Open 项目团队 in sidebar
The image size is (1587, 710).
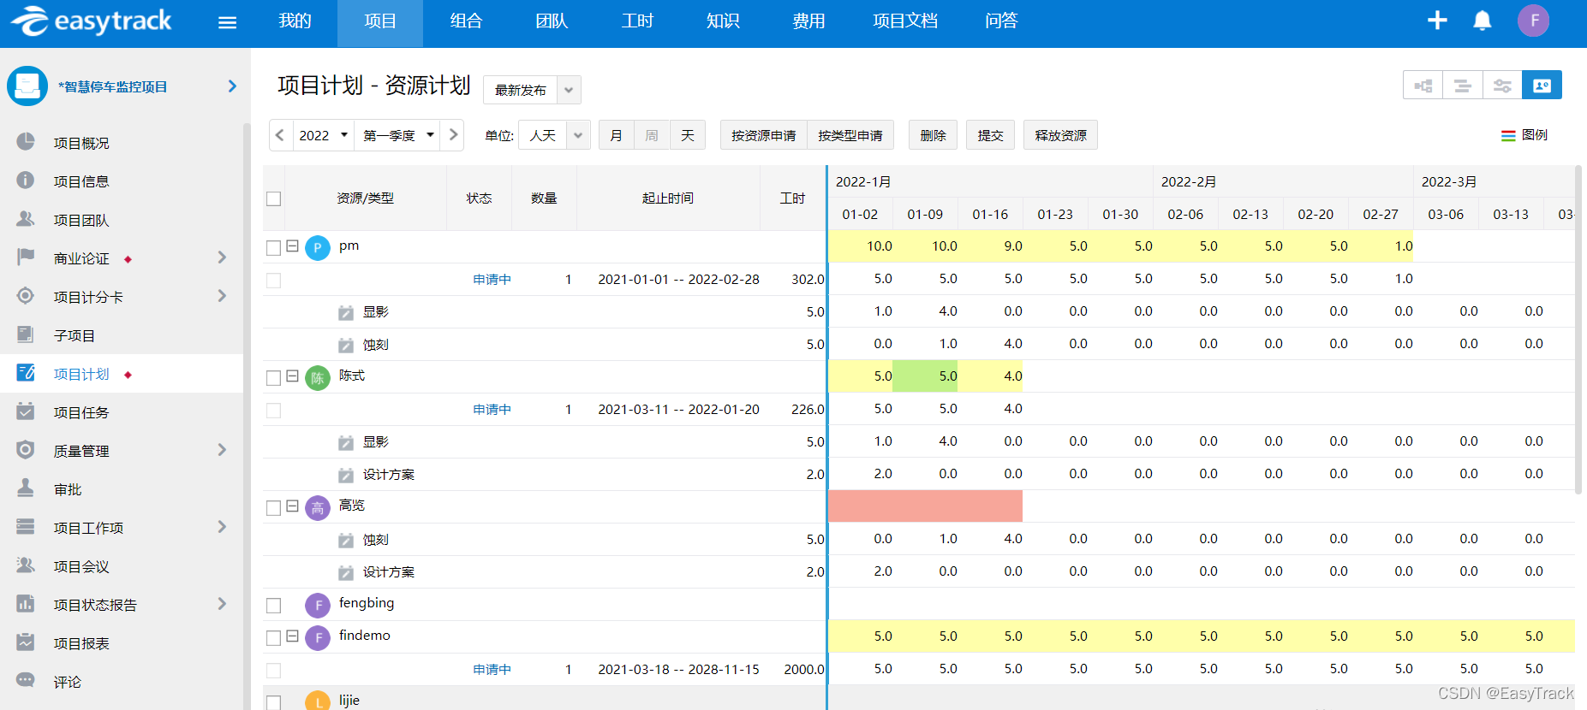tap(81, 220)
